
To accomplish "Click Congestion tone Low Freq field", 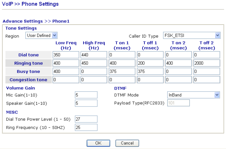I will (66, 80).
